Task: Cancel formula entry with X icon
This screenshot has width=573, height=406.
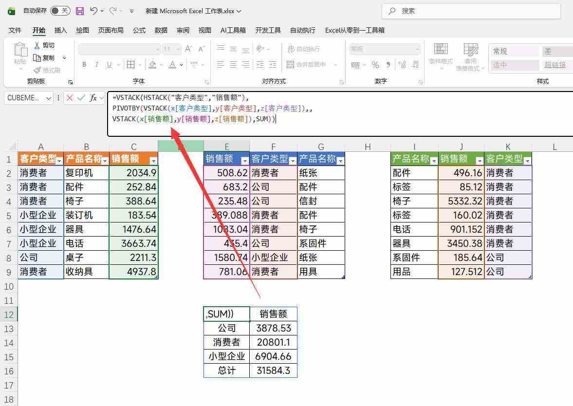Action: pos(70,97)
